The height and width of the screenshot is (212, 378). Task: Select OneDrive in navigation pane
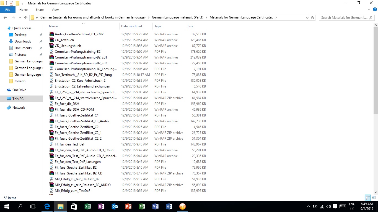pyautogui.click(x=19, y=90)
